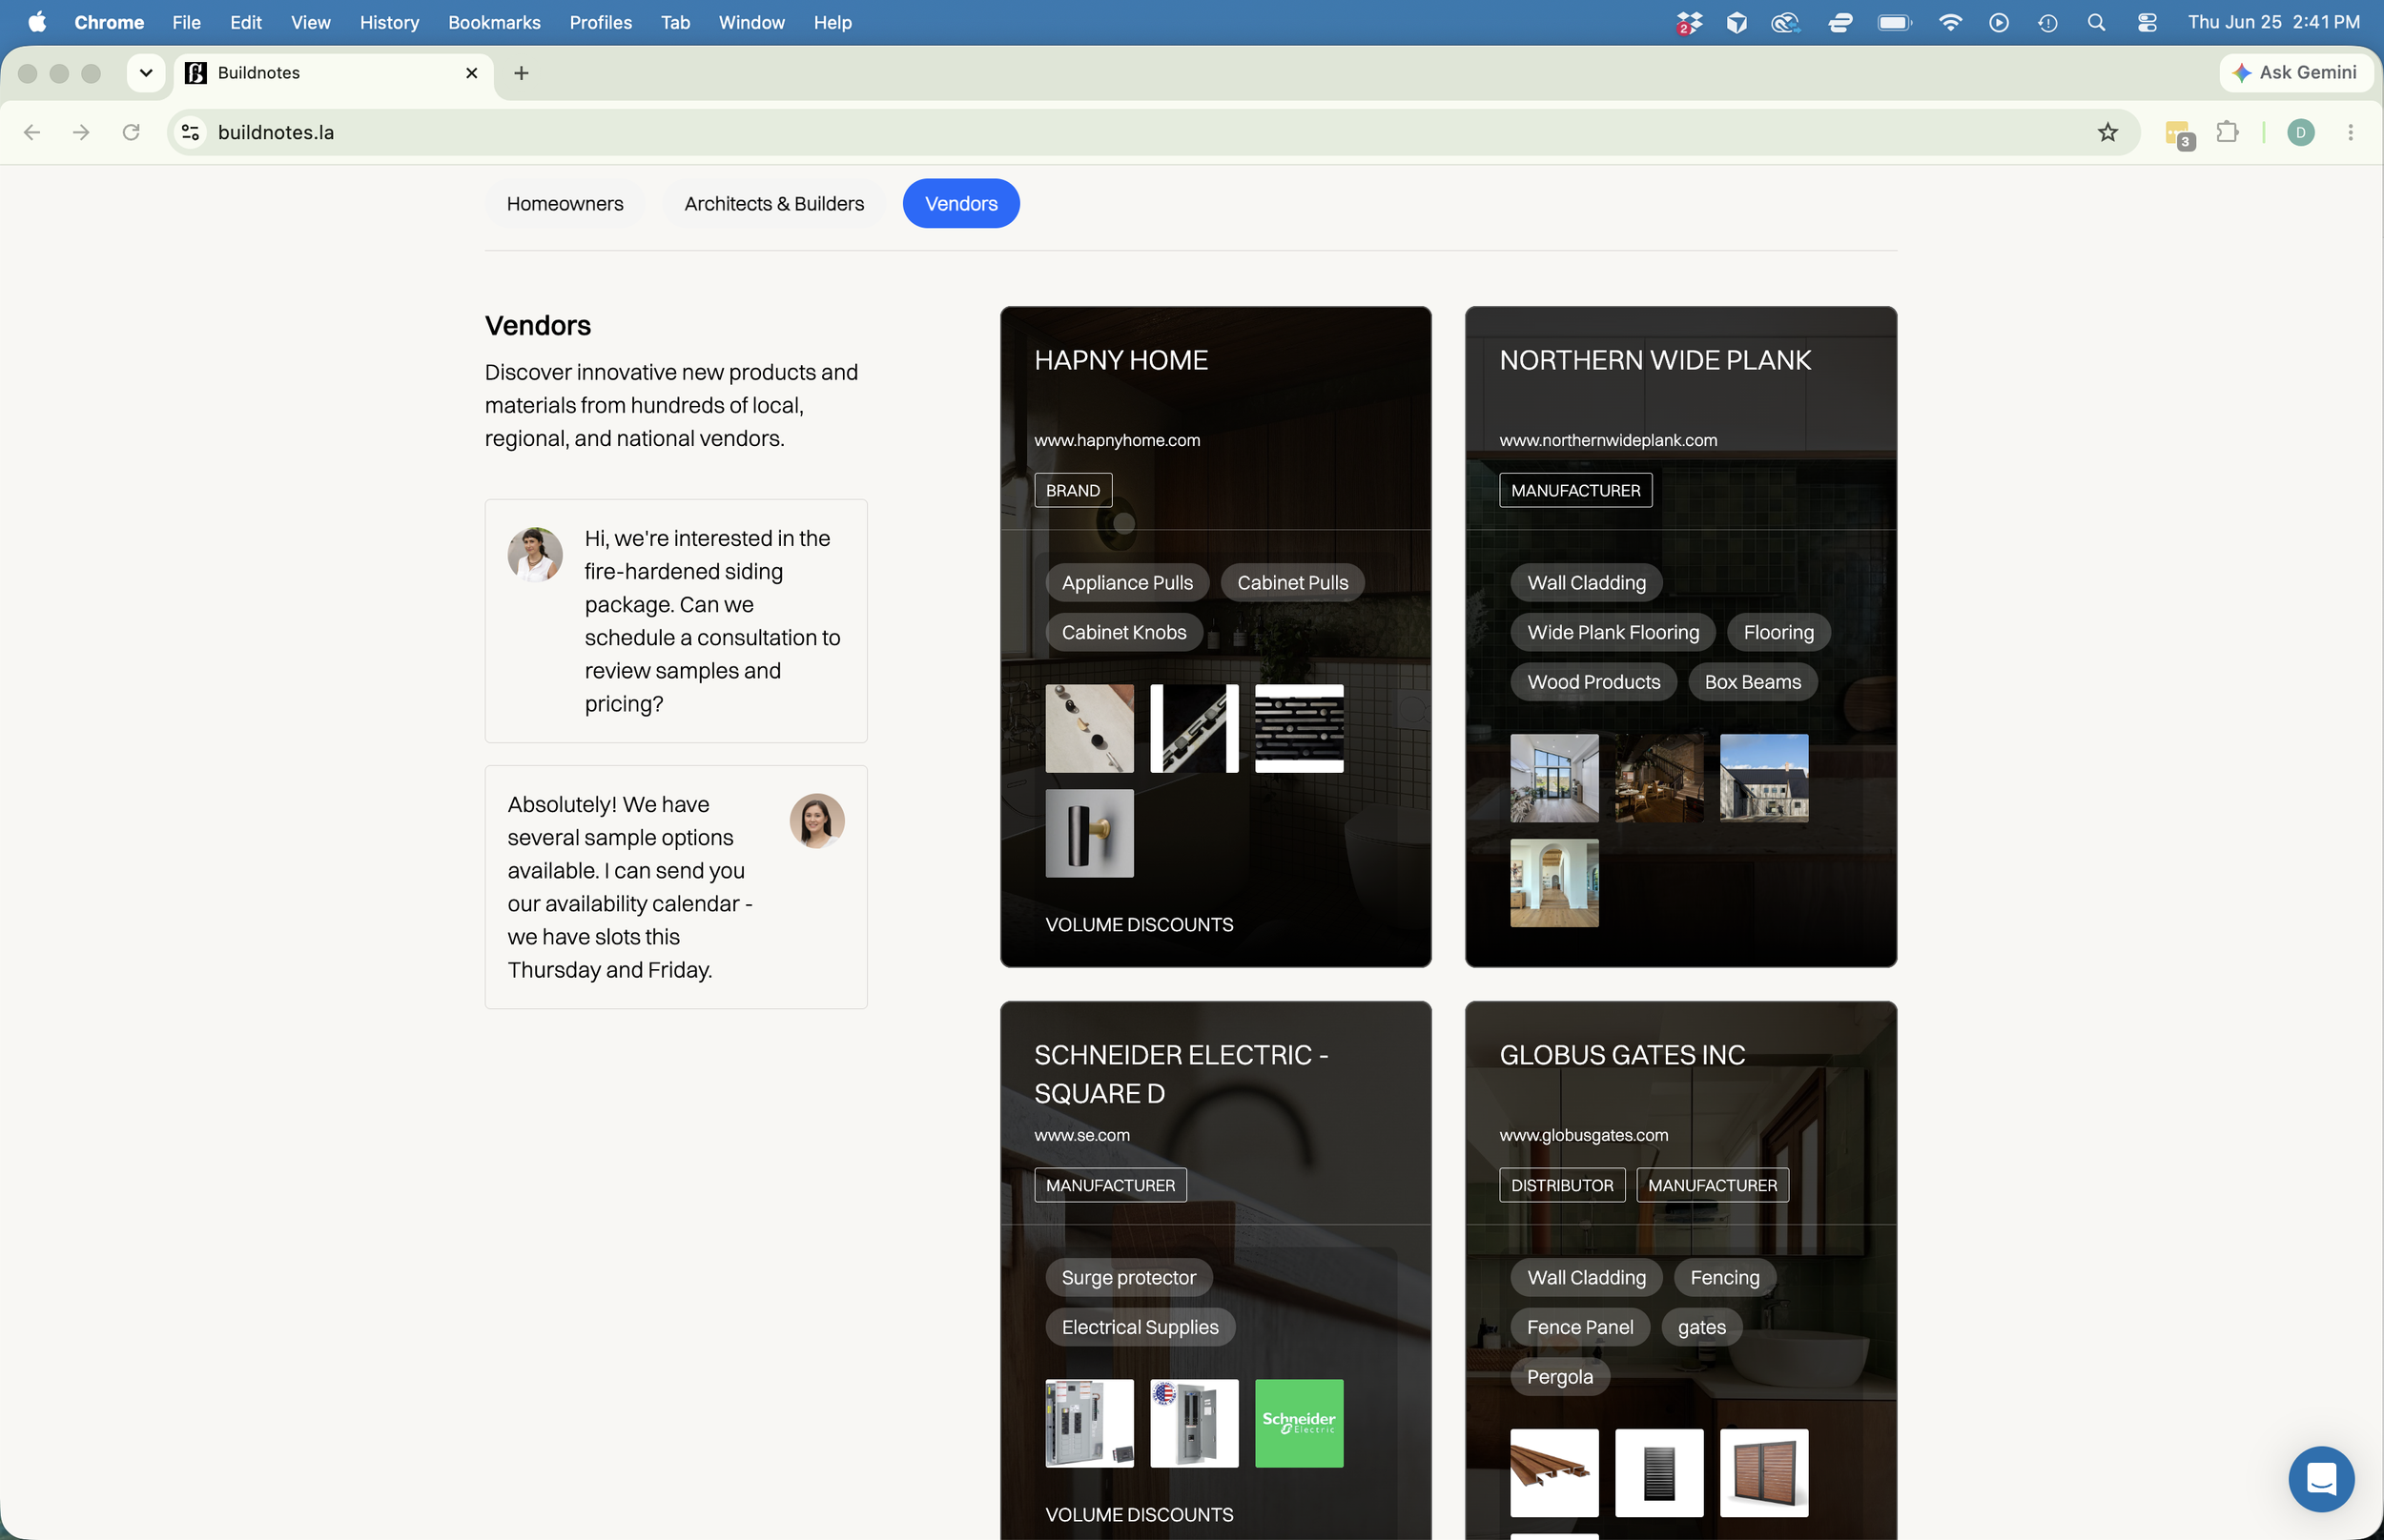This screenshot has height=1540, width=2384.
Task: Click the DISTRIBUTOR badge on Globus Gates
Action: pyautogui.click(x=1561, y=1185)
